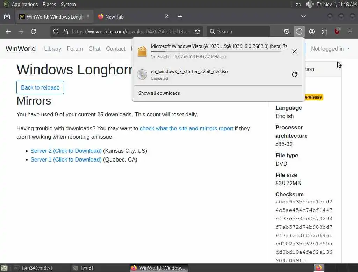Click the forward navigation arrow
The image size is (358, 272).
(21, 31)
